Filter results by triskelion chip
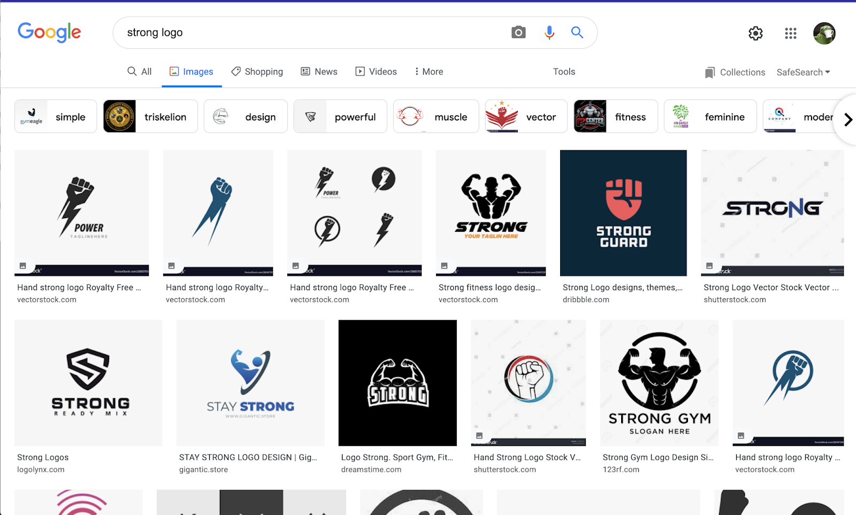 point(150,116)
